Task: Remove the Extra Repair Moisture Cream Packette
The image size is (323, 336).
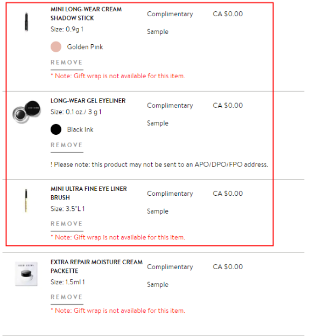Action: [x=67, y=297]
